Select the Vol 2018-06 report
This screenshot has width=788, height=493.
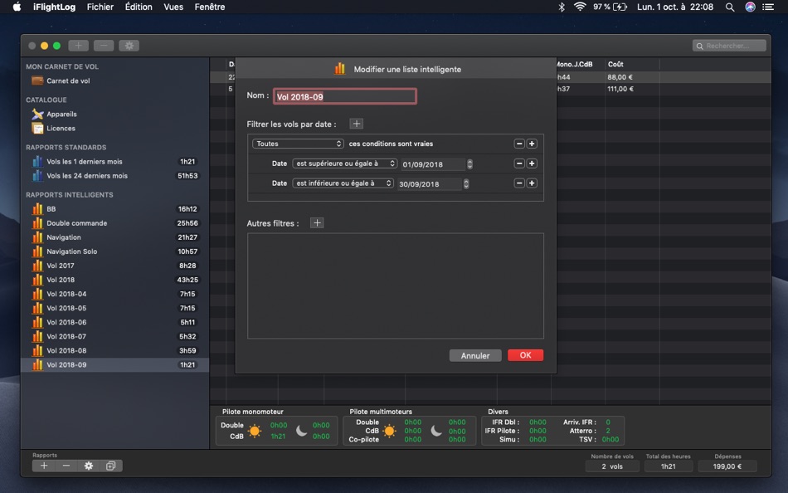(x=114, y=322)
